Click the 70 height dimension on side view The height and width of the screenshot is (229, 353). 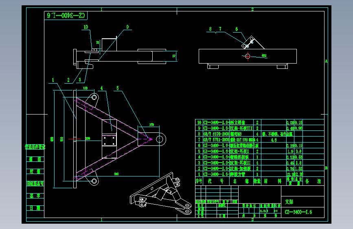174,56
